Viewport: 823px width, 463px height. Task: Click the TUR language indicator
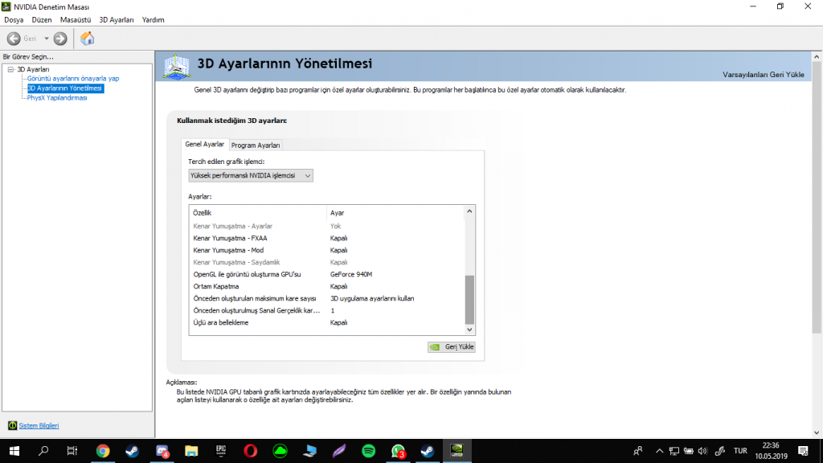pyautogui.click(x=740, y=451)
